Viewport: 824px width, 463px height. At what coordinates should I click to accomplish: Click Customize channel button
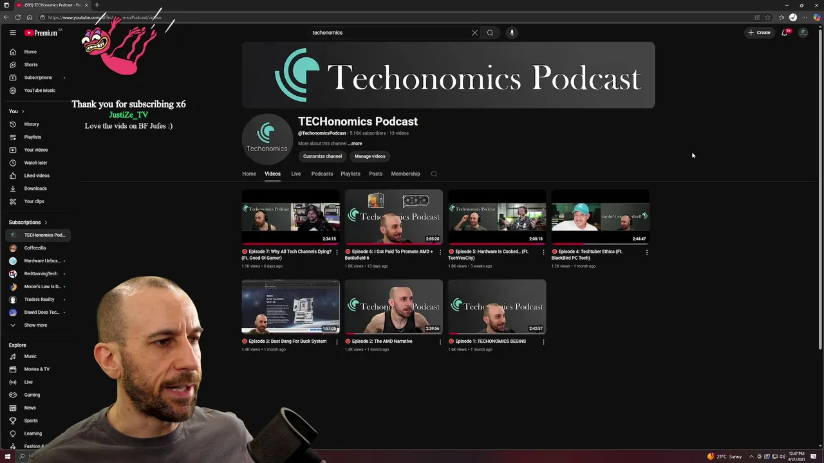[323, 156]
